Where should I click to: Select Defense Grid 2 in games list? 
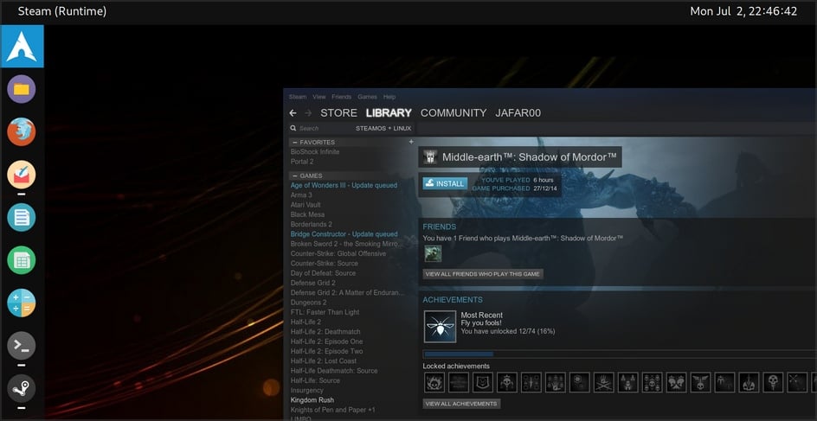(312, 283)
